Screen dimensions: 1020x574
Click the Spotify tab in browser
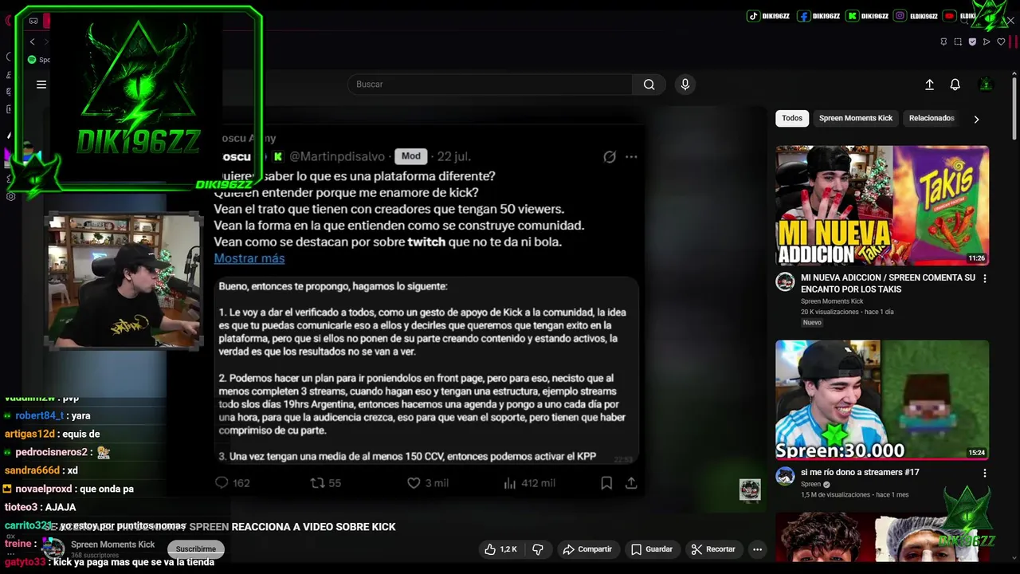pyautogui.click(x=38, y=60)
